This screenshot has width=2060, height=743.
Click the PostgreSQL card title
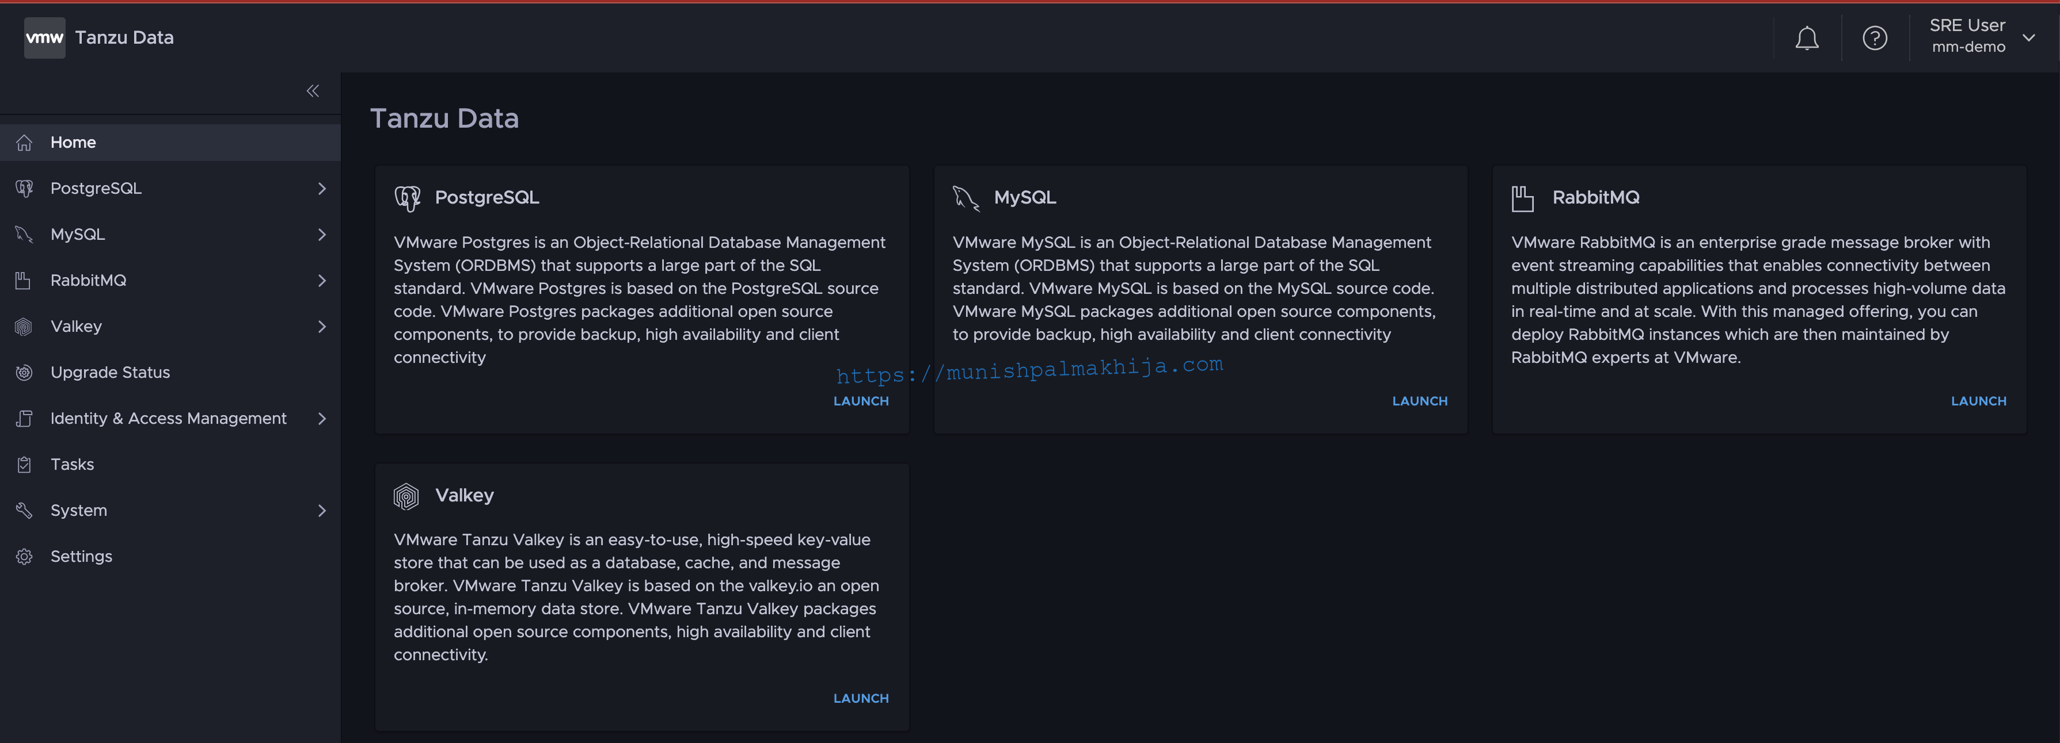[487, 197]
